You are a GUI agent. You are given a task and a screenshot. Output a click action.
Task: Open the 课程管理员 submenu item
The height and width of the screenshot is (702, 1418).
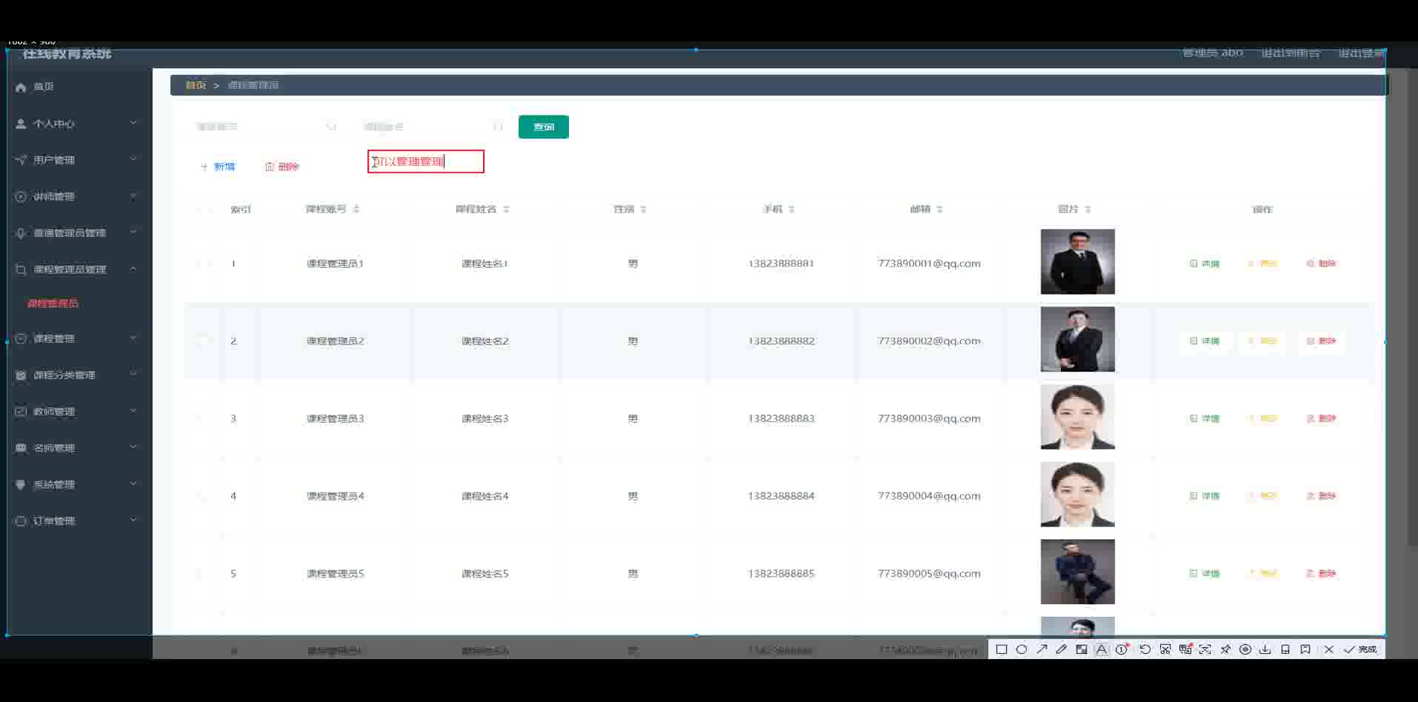click(53, 304)
